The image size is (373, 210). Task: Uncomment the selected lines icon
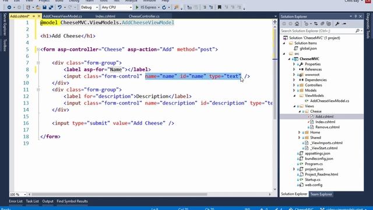point(211,8)
